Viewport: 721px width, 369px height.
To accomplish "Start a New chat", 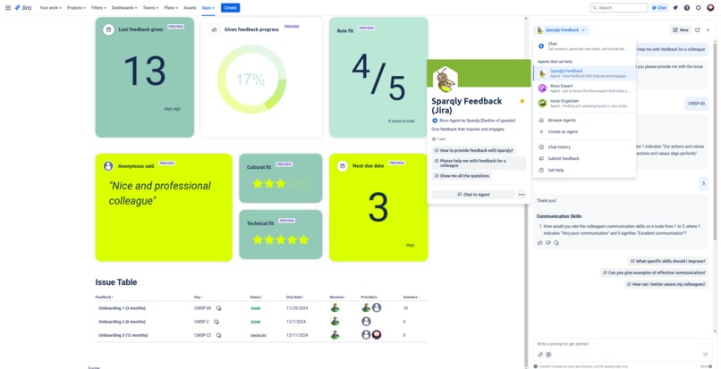I will tap(680, 29).
